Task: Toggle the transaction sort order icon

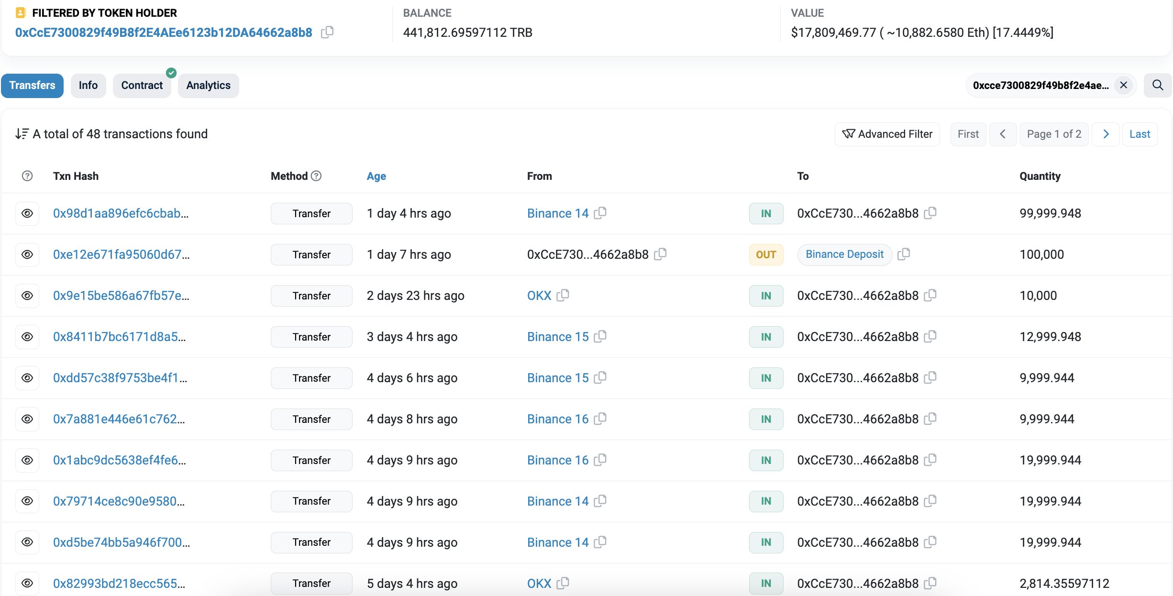Action: (22, 134)
